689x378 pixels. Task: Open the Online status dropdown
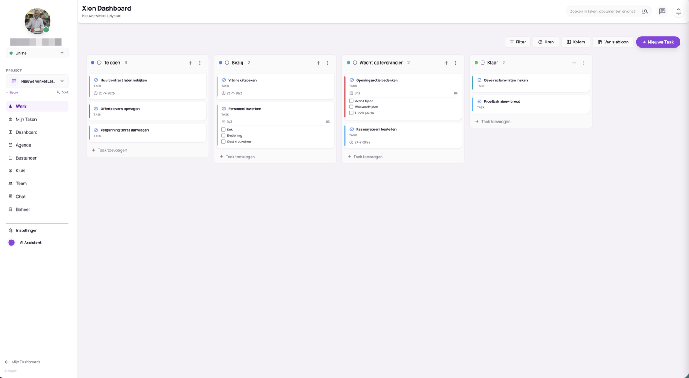pos(37,53)
